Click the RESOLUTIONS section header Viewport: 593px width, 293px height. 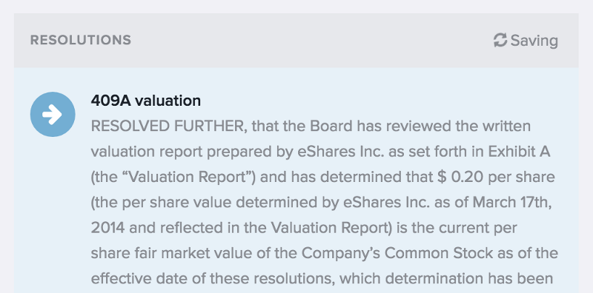[81, 40]
